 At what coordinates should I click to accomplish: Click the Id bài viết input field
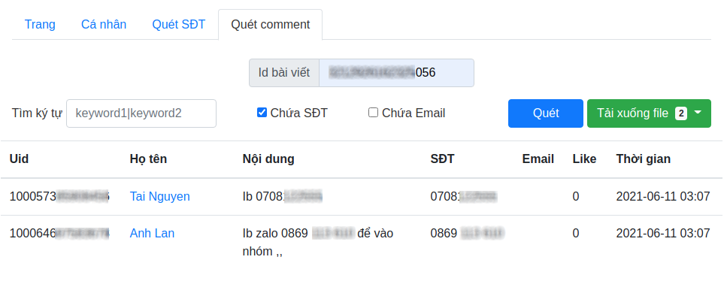(x=396, y=73)
